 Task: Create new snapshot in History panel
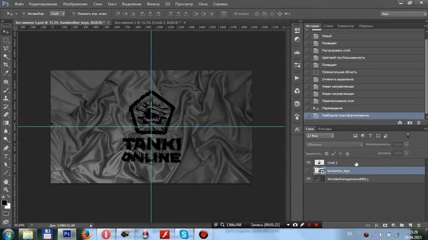click(x=409, y=123)
